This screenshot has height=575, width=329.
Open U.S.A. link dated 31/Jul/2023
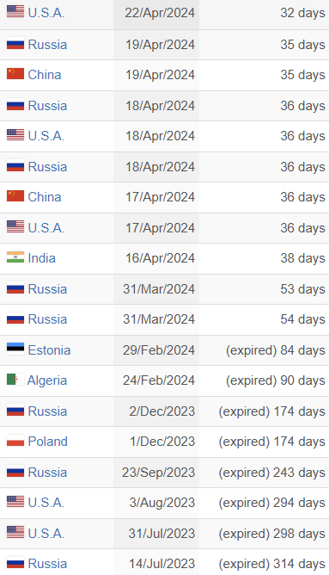(x=46, y=533)
